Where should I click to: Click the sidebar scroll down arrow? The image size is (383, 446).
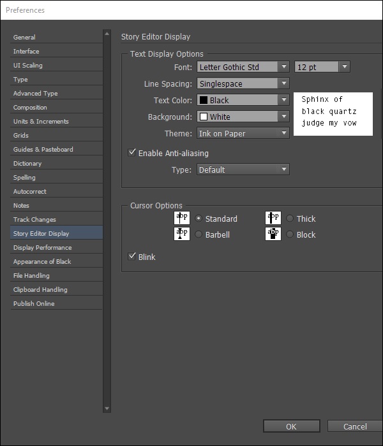point(107,408)
